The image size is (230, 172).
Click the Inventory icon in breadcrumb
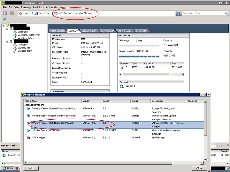point(36,13)
